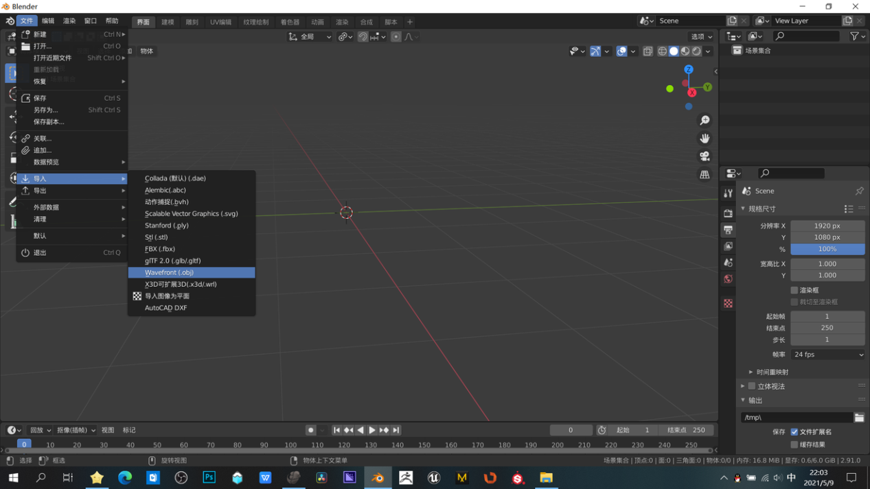Click the /tmp\ output path field
This screenshot has width=870, height=489.
coord(797,416)
